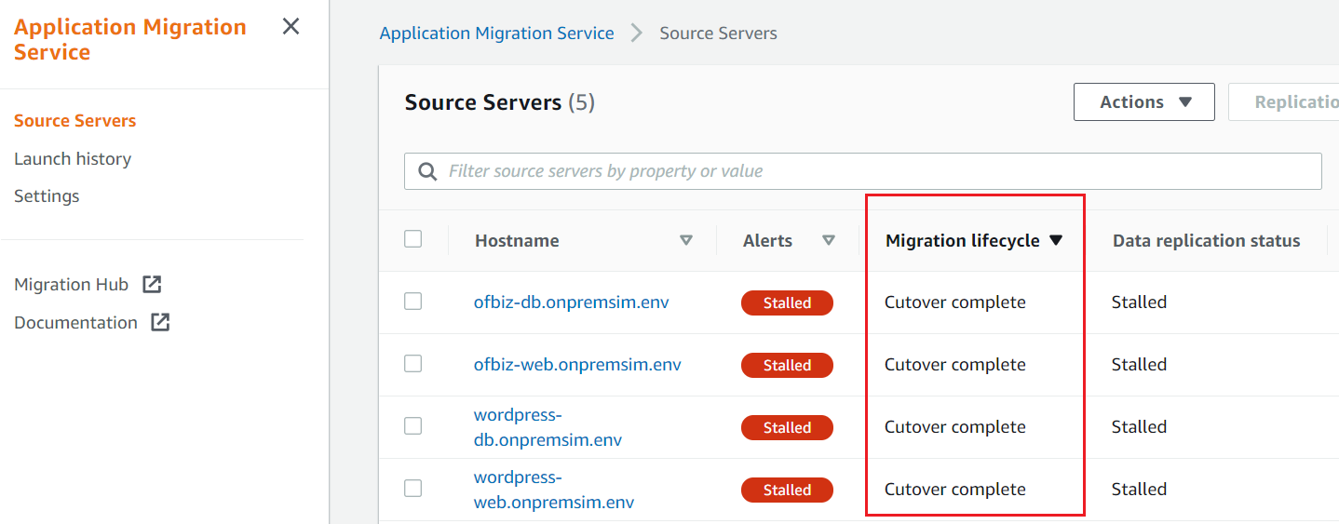1339x524 pixels.
Task: Click the search magnifier icon in filter box
Action: click(427, 171)
